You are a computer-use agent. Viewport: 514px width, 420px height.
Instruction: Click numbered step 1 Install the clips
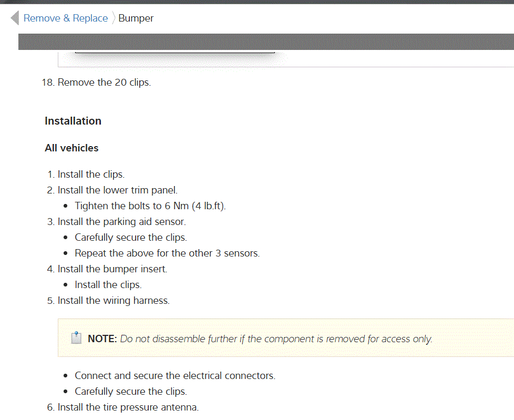[x=91, y=175]
